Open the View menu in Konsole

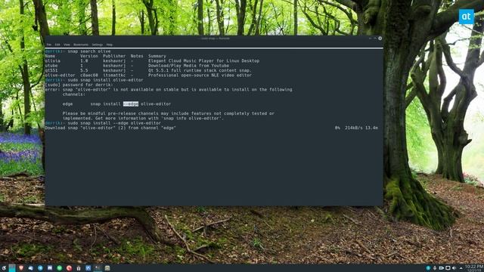coord(67,45)
